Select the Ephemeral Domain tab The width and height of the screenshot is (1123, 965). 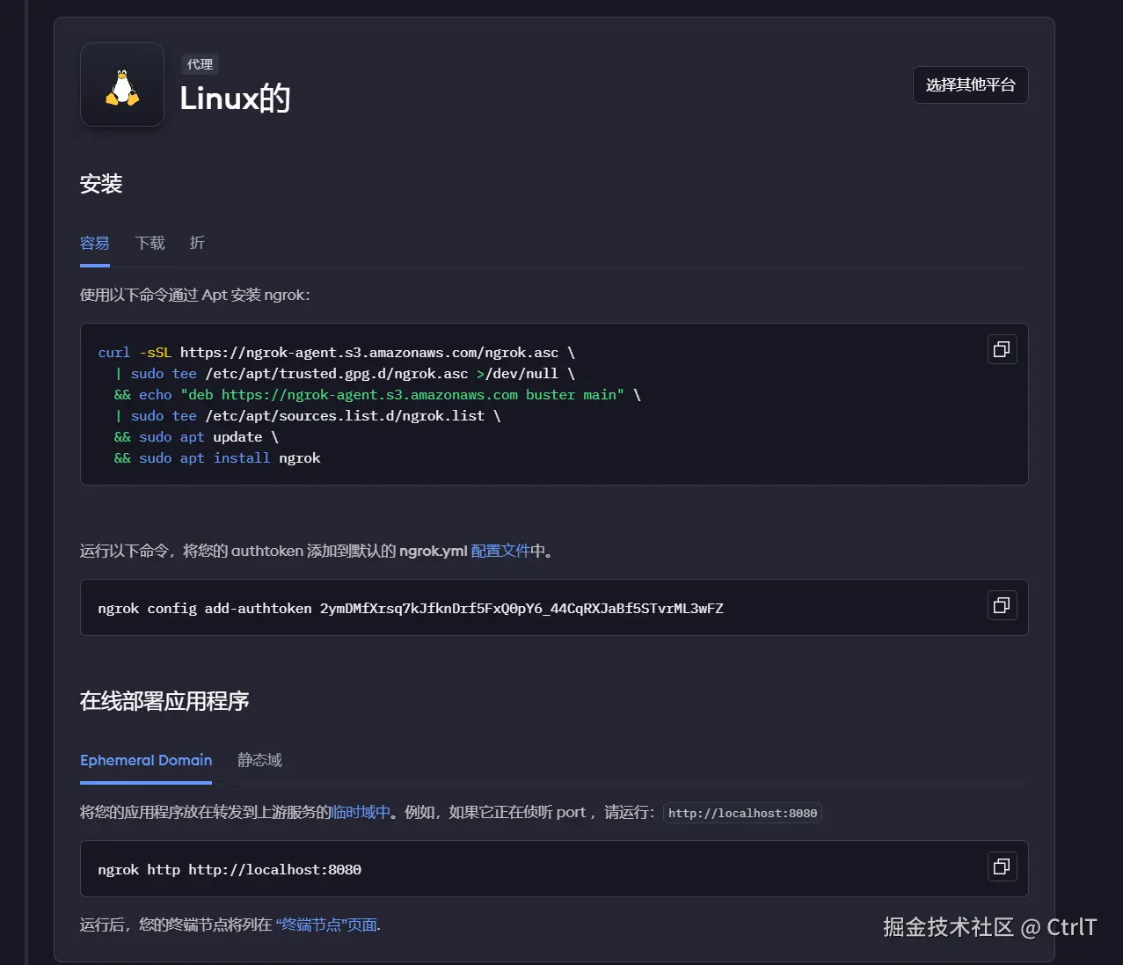pyautogui.click(x=146, y=761)
